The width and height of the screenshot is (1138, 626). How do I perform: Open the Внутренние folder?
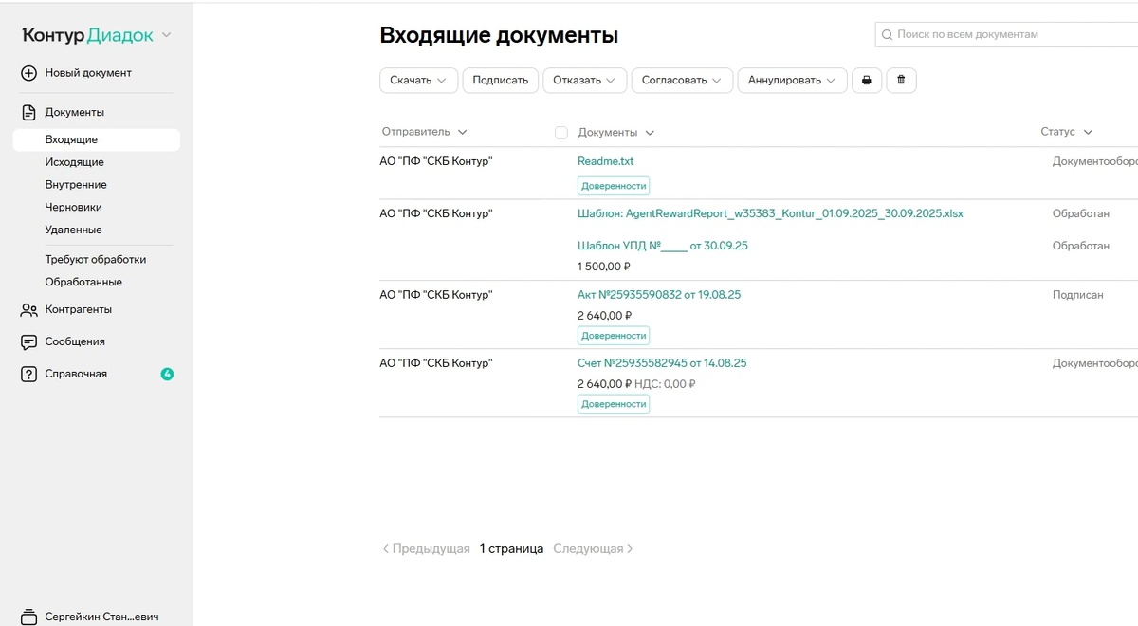click(x=76, y=185)
